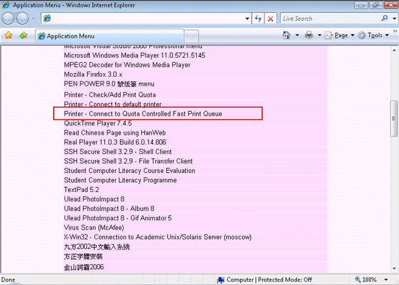Open the Favorites Center star icon
The image size is (399, 285).
[9, 35]
